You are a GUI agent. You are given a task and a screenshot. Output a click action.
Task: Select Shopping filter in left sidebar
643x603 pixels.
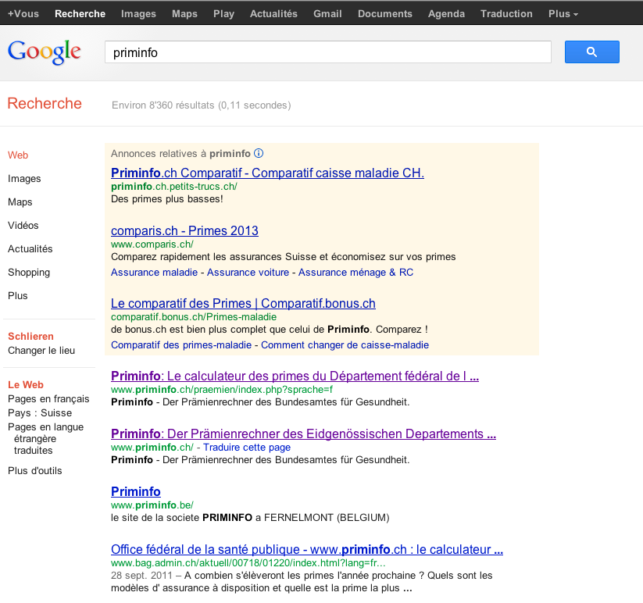click(29, 272)
